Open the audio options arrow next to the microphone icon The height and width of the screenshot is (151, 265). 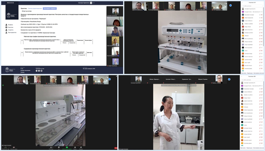tap(9, 147)
